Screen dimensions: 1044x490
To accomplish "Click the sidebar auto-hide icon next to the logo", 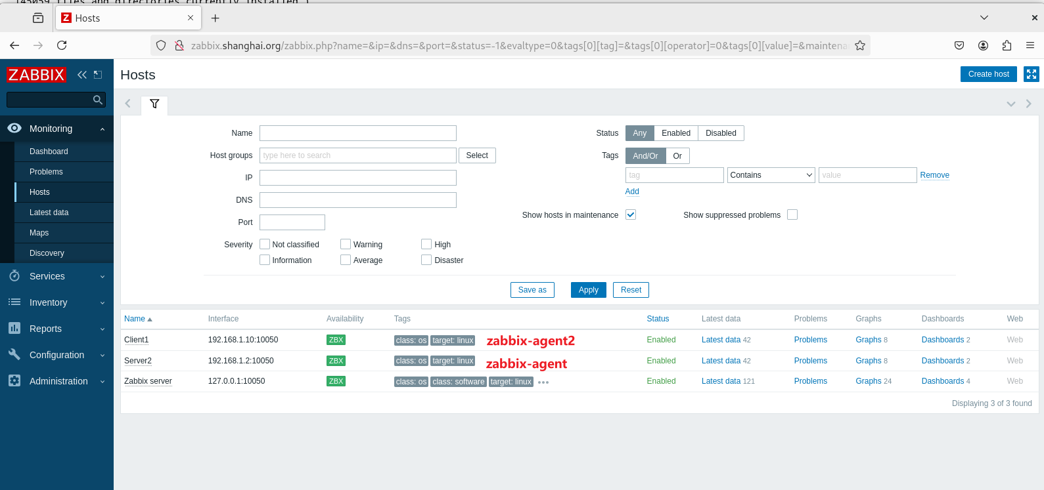I will 98,75.
